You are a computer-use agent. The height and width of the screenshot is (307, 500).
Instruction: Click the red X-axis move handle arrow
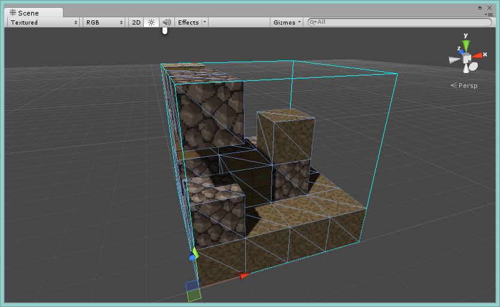(x=244, y=276)
